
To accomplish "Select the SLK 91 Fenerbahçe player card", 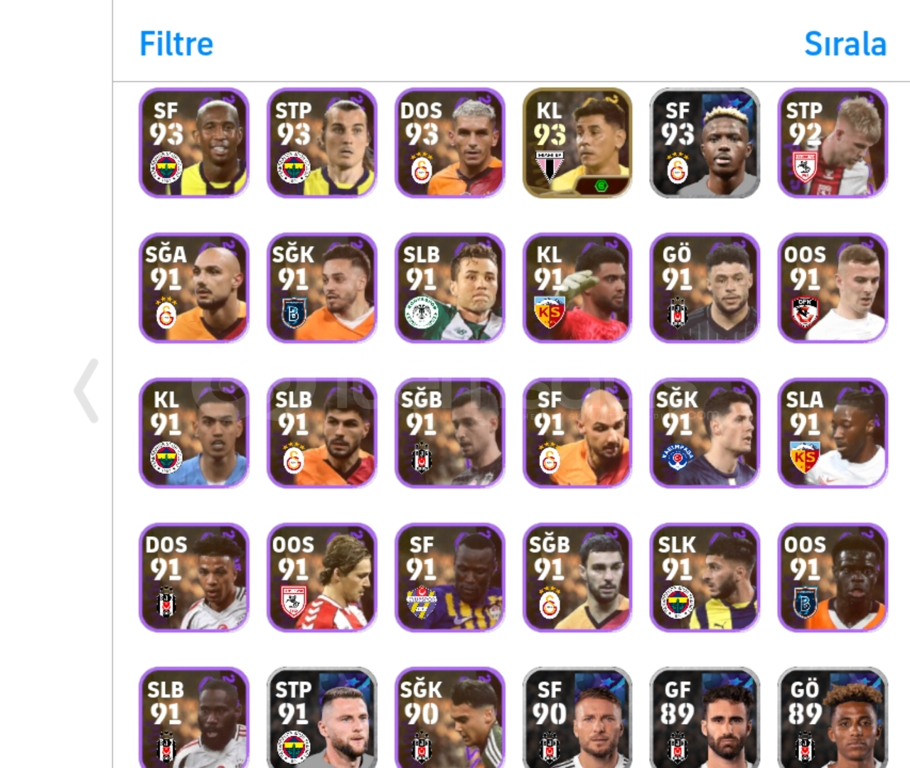I will tap(705, 578).
